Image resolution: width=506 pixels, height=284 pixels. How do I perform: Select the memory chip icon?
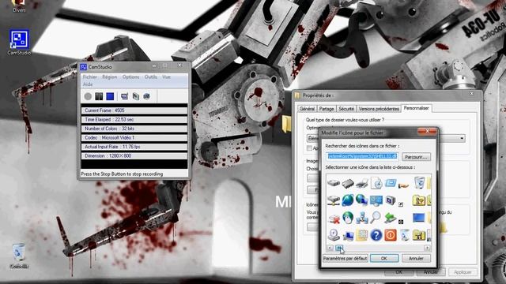(x=348, y=183)
